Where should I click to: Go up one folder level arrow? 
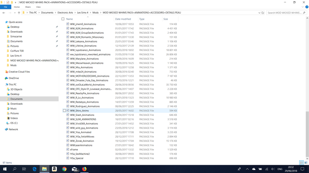coord(19,13)
